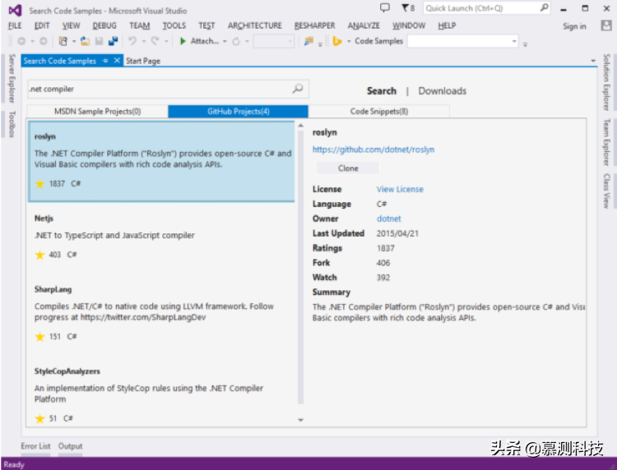Open the feedback speech-bubble icon
Image resolution: width=617 pixels, height=470 pixels.
385,7
